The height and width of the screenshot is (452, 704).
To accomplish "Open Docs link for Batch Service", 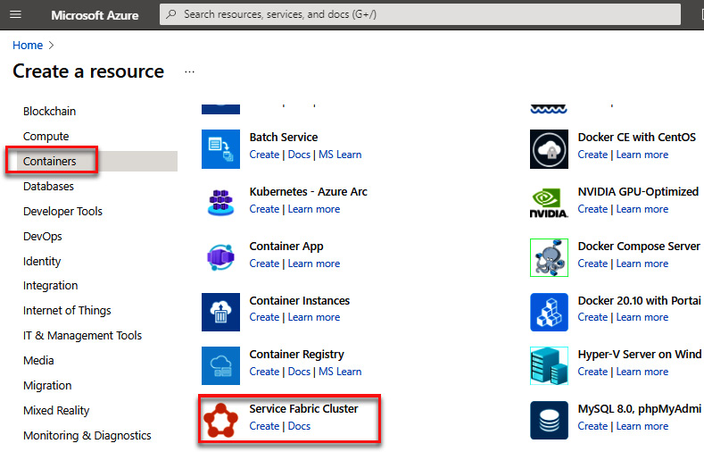I will [299, 155].
